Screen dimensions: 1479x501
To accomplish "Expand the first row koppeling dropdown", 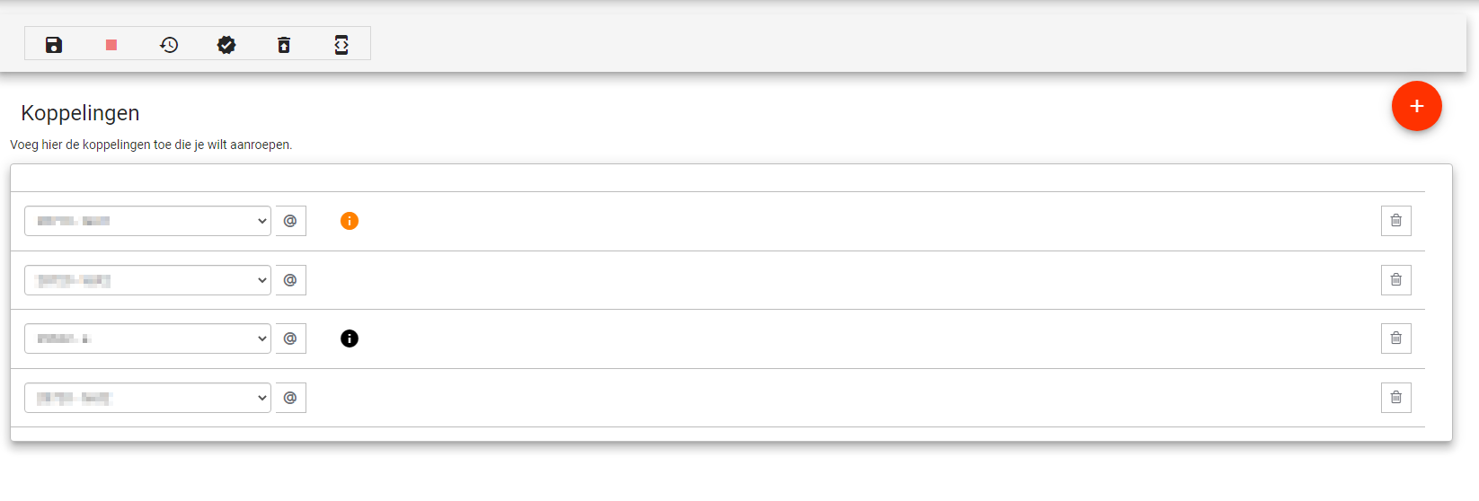I will (147, 221).
